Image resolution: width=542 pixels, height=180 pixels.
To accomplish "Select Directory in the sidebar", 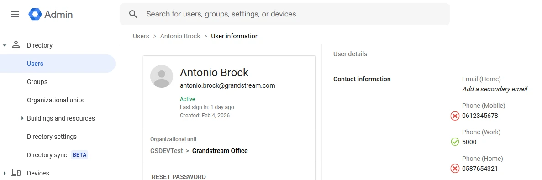I will pyautogui.click(x=40, y=45).
